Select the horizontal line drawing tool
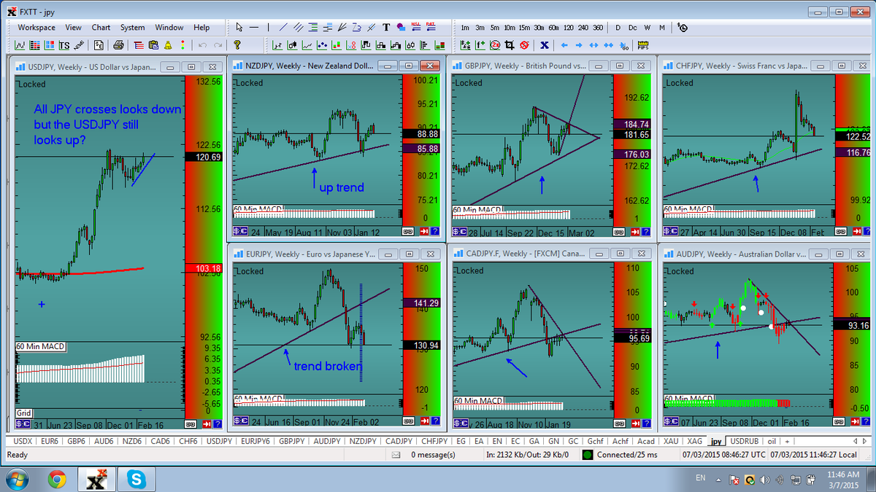 click(254, 27)
